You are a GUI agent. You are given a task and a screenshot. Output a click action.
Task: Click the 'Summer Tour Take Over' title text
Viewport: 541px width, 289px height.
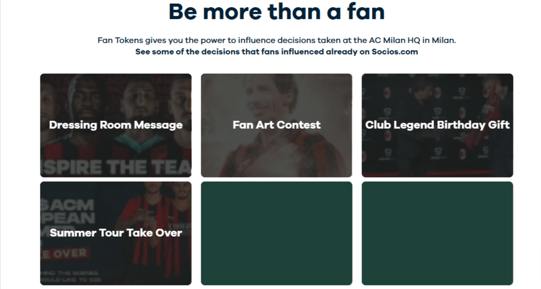(116, 233)
